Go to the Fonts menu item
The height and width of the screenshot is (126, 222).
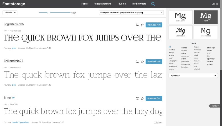(x=84, y=4)
